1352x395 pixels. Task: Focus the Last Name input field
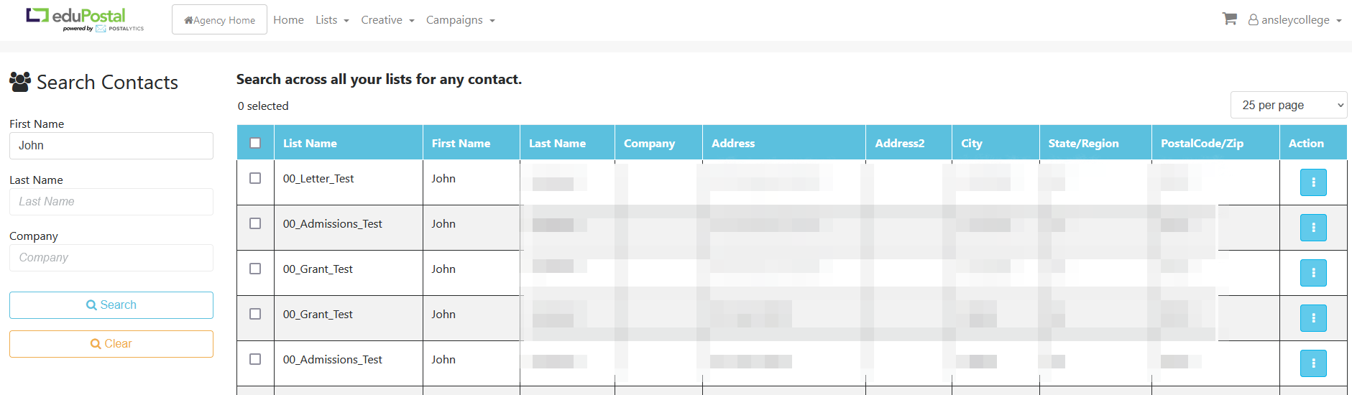point(111,202)
